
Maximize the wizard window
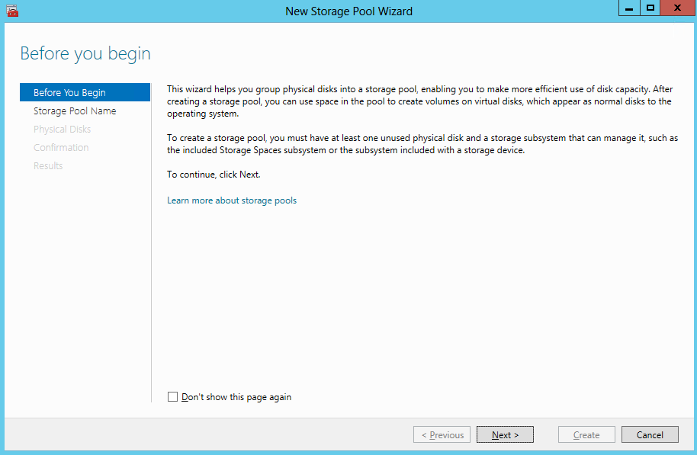tap(650, 8)
